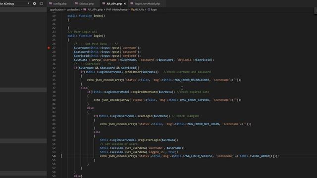Click the '$usrData = array(' line
The image size is (317, 178).
tap(144, 60)
